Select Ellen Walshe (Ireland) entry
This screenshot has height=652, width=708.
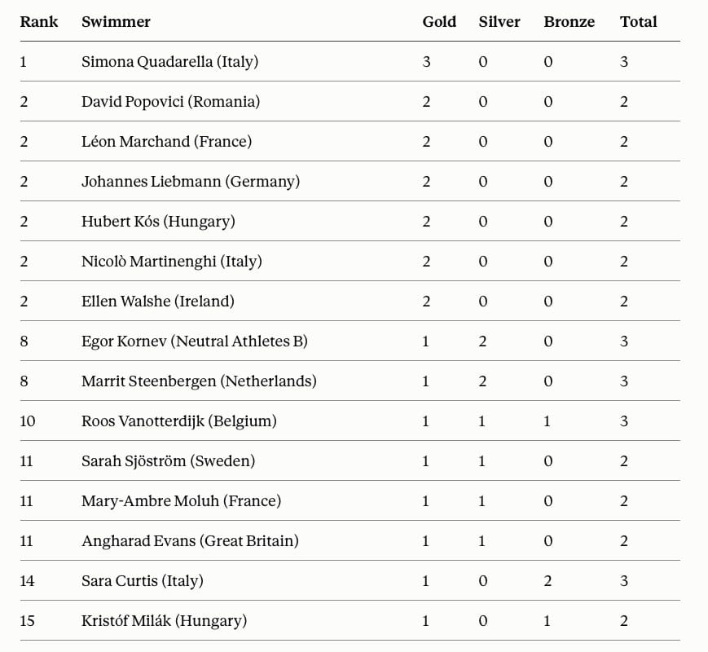coord(158,302)
